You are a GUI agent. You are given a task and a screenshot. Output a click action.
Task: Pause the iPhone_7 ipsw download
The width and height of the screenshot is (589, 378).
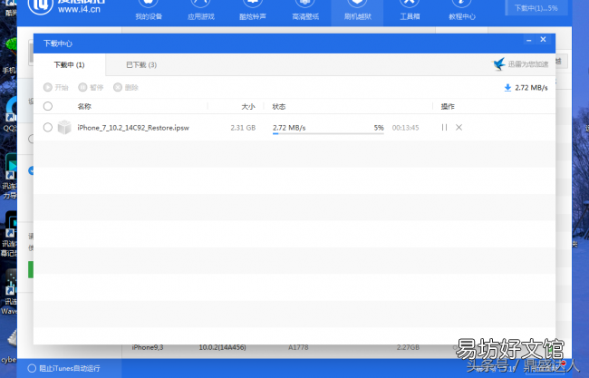tap(444, 128)
